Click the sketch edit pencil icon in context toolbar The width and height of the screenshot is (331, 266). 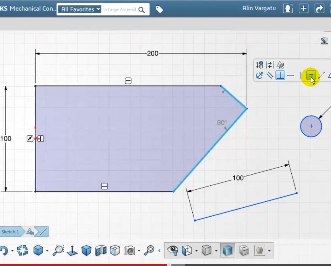(281, 65)
